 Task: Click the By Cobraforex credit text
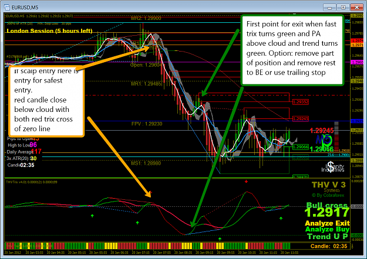click(328, 195)
